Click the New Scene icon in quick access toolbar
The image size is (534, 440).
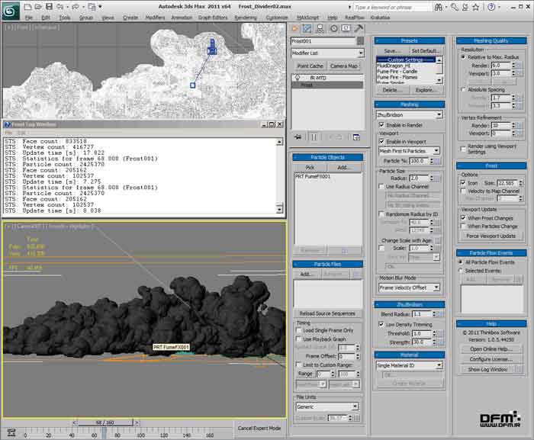pyautogui.click(x=27, y=6)
